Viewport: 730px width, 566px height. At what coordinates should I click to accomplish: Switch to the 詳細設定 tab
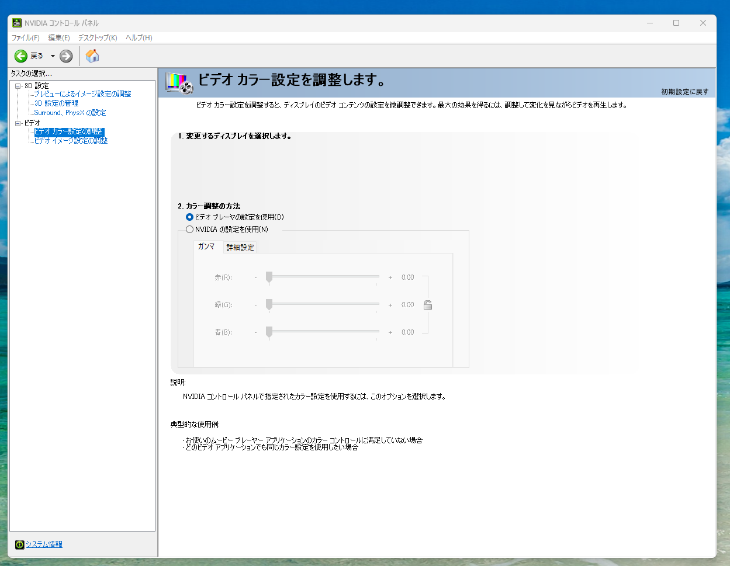click(x=240, y=248)
